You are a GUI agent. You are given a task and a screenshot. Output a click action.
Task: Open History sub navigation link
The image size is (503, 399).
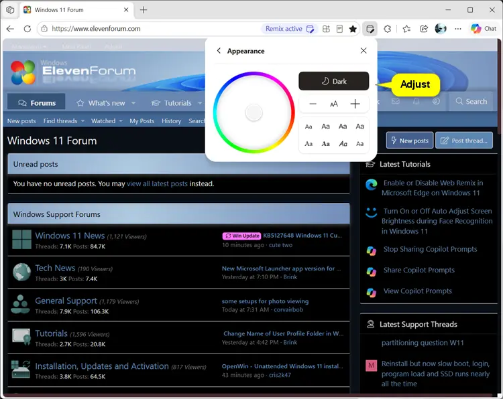click(x=171, y=121)
